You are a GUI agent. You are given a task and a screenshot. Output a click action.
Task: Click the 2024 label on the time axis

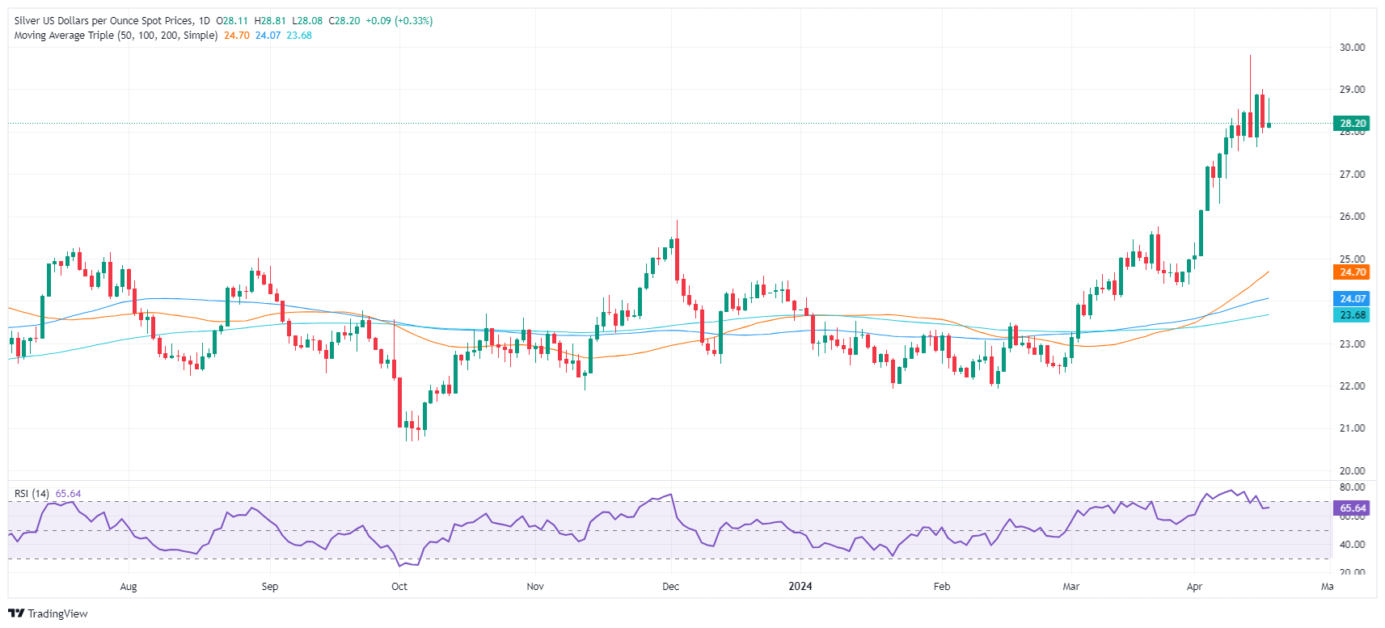point(800,586)
